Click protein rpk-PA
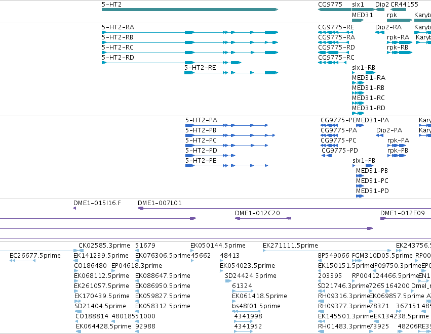 click(x=397, y=146)
